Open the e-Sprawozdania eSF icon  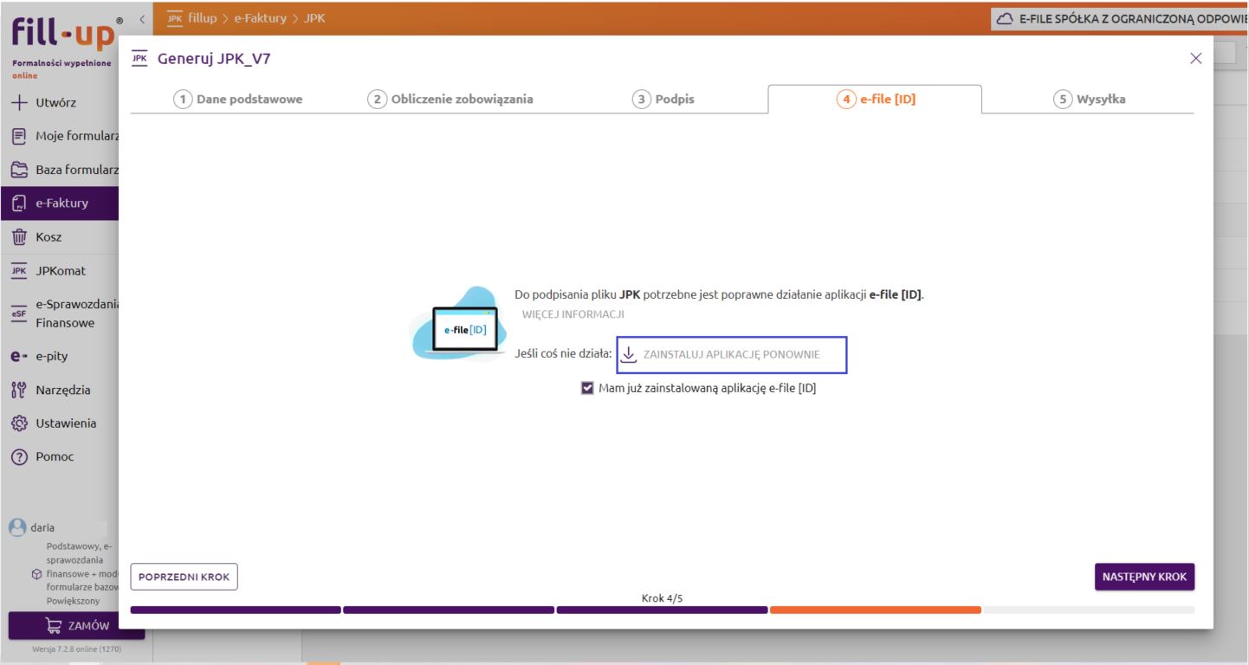coord(19,313)
